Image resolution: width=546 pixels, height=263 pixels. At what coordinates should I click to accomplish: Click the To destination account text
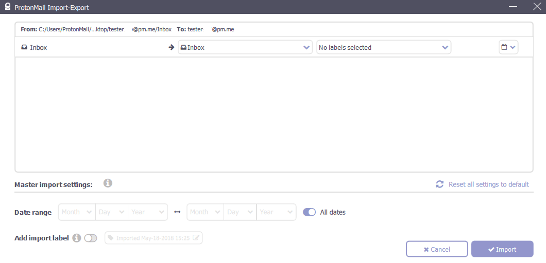click(206, 29)
